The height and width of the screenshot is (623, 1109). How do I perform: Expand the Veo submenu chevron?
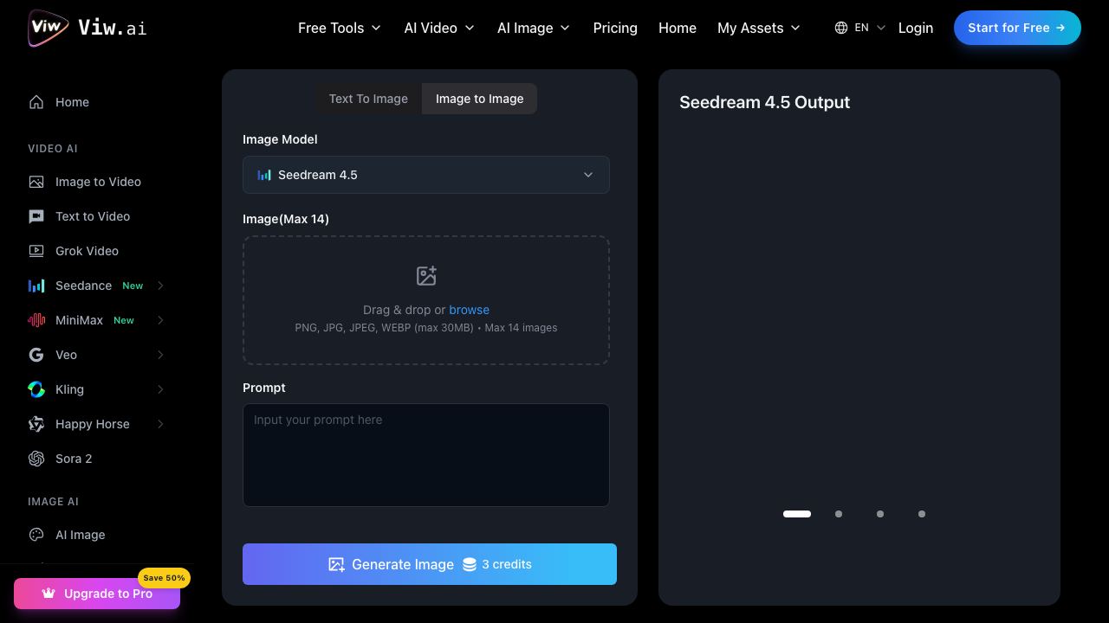pos(160,355)
